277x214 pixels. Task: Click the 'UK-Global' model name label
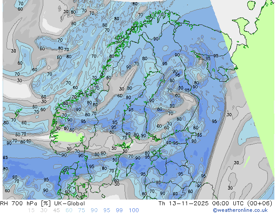tap(69, 204)
